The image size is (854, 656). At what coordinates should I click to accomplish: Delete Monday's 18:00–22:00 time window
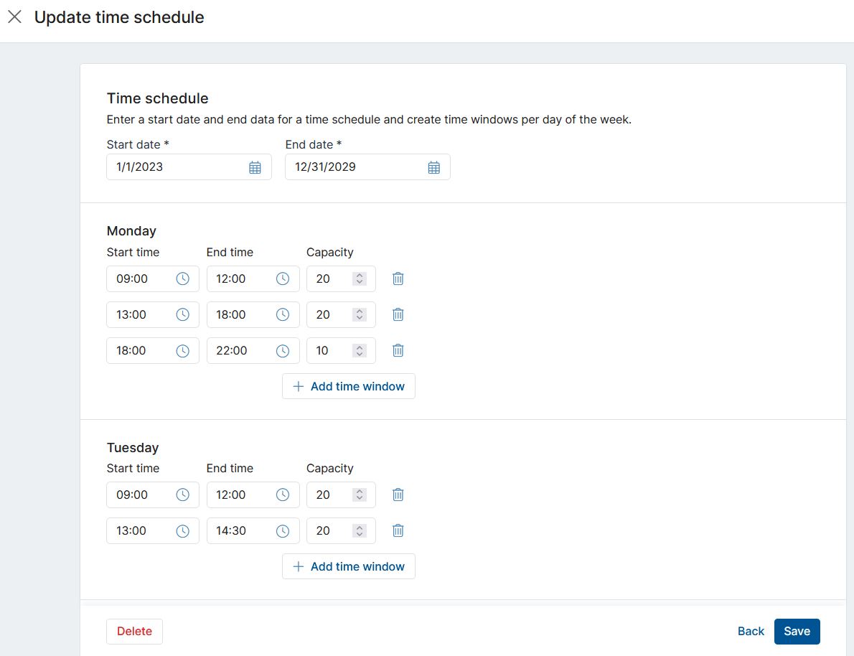tap(398, 350)
